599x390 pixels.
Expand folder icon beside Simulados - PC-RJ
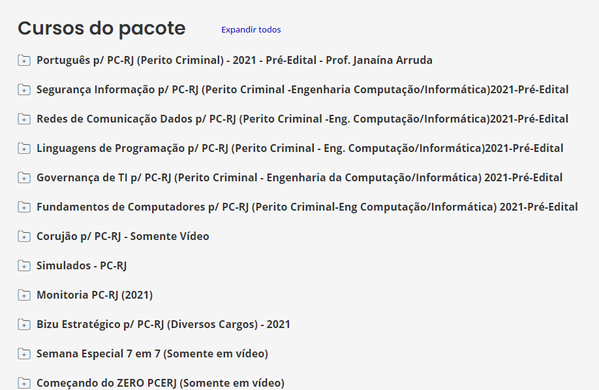tap(24, 266)
